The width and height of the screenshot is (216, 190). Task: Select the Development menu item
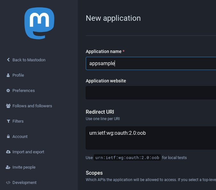pos(24,183)
